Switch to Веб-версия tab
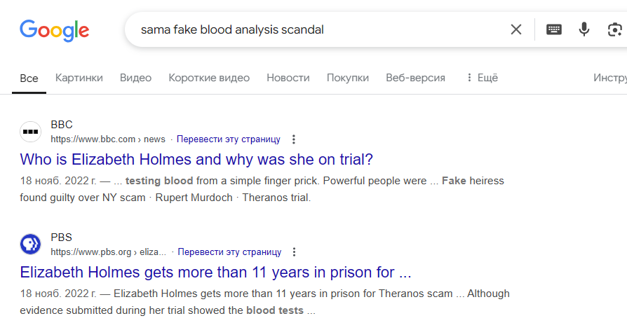The image size is (627, 323). click(x=415, y=78)
